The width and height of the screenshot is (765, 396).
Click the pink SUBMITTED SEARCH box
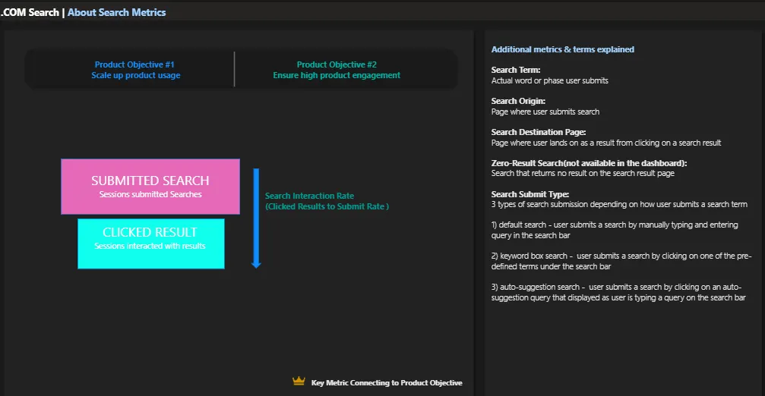(150, 187)
